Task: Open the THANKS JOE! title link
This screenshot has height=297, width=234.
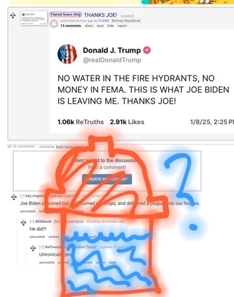Action: (100, 15)
